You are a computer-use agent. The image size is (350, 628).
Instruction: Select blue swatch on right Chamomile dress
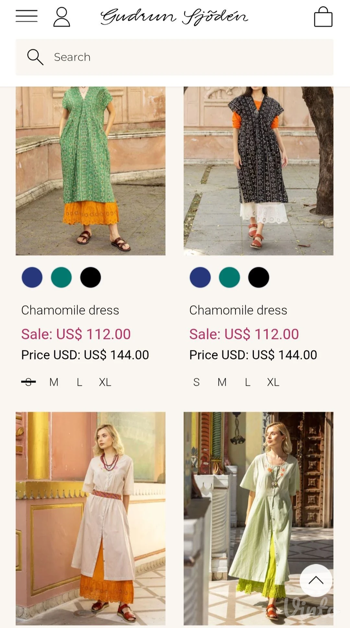tap(200, 277)
